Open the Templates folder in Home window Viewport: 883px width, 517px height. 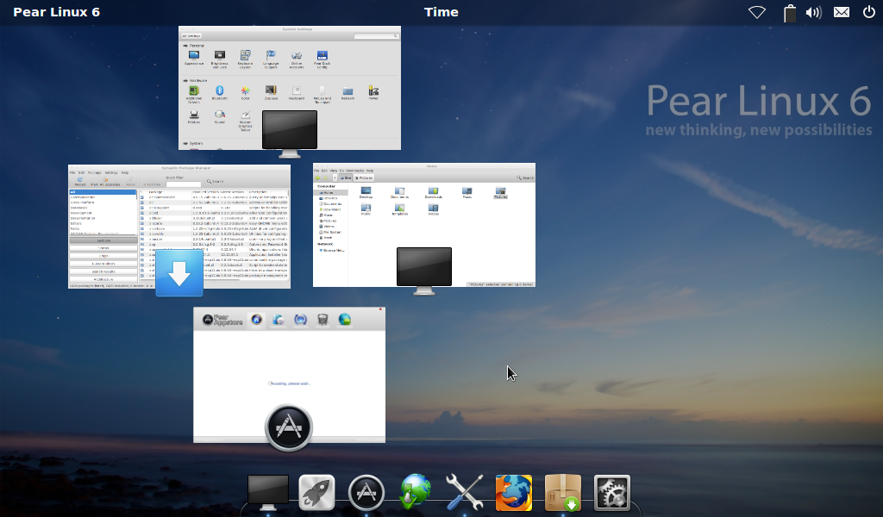pos(400,210)
